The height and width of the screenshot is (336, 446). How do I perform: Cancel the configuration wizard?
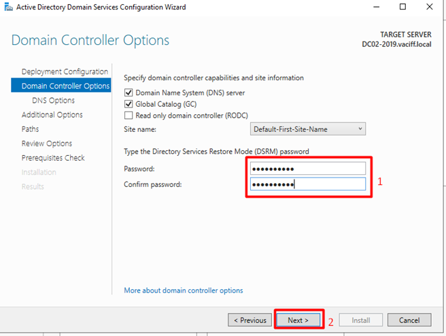click(x=409, y=320)
